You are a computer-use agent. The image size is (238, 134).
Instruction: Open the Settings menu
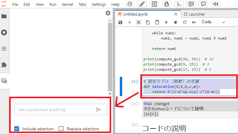point(99,5)
